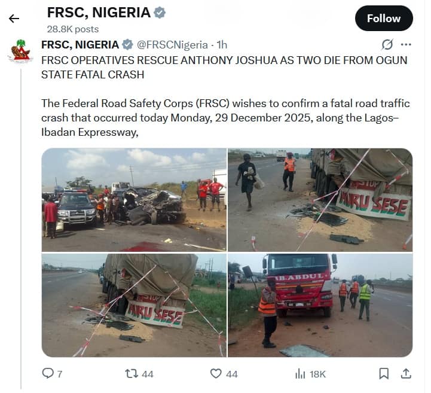This screenshot has width=431, height=393.
Task: Open the FRSC profile avatar
Action: pyautogui.click(x=20, y=51)
